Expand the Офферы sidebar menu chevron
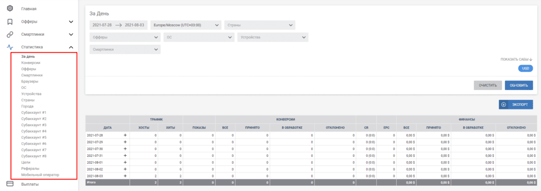The width and height of the screenshot is (541, 191). click(71, 22)
